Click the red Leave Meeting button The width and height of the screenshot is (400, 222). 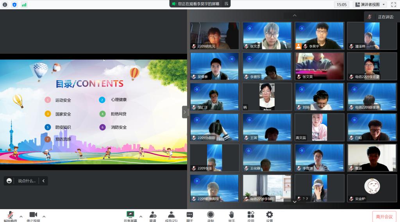(x=384, y=217)
